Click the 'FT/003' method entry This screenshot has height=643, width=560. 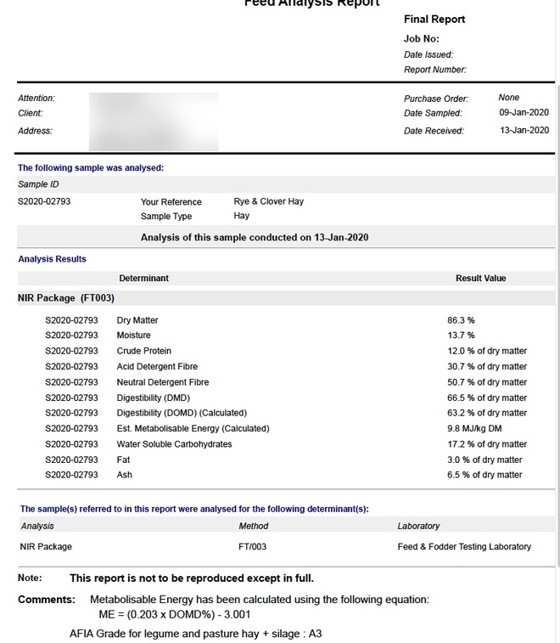pos(252,546)
